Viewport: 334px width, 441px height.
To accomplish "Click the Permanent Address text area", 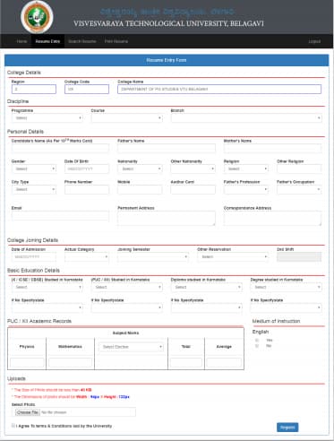I will [167, 219].
